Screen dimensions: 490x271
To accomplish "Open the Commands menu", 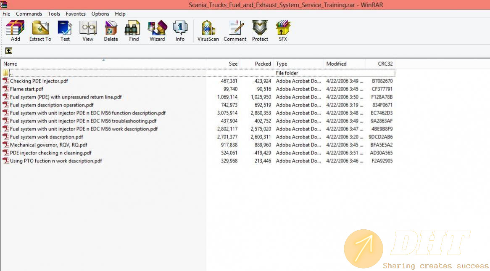I will pyautogui.click(x=29, y=14).
